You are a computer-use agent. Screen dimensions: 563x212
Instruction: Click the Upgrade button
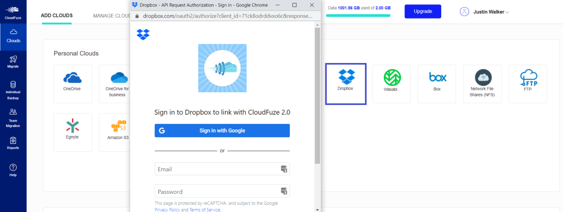(x=423, y=11)
